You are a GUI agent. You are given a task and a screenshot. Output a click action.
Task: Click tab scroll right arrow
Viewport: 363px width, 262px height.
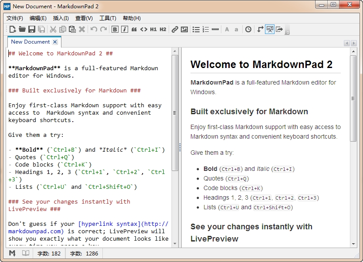click(x=354, y=43)
